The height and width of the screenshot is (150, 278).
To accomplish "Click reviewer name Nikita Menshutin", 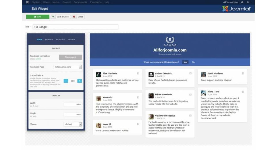I will pos(163,94).
